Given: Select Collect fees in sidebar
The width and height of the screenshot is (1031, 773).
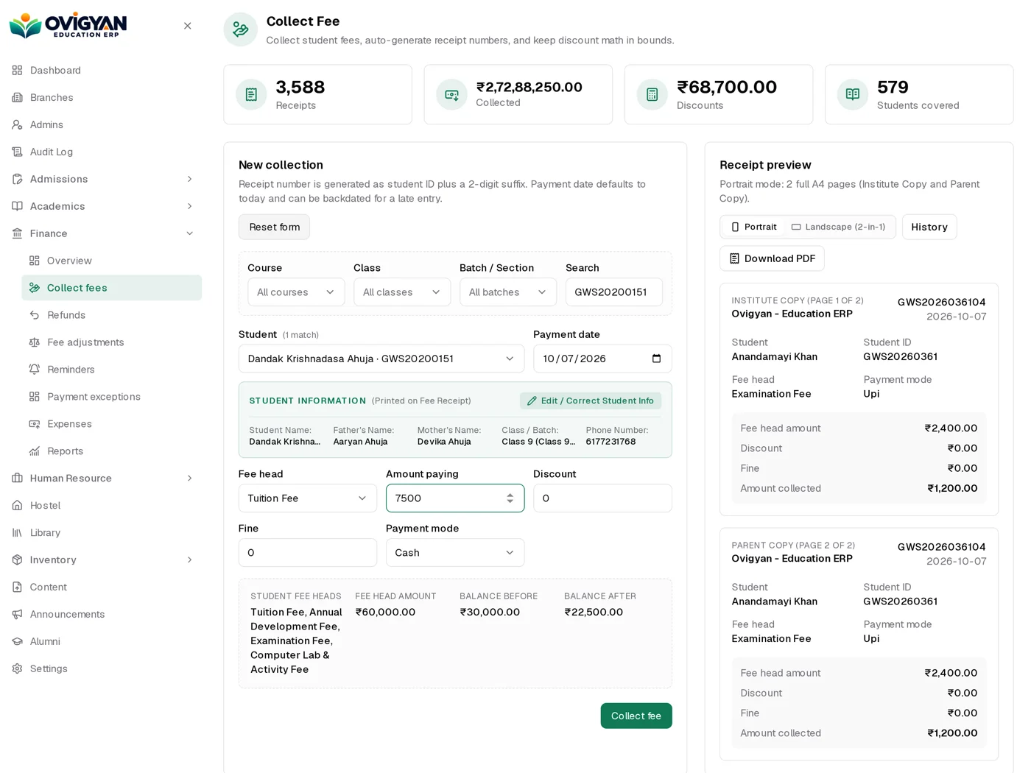Looking at the screenshot, I should [112, 288].
